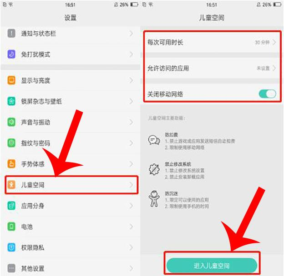Open 每次可用时长 setting row
The width and height of the screenshot is (284, 276).
212,42
